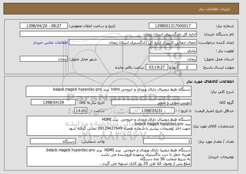Click the text ساعت باقی مانده
Image resolution: width=246 pixels, height=174 pixels.
coord(130,67)
